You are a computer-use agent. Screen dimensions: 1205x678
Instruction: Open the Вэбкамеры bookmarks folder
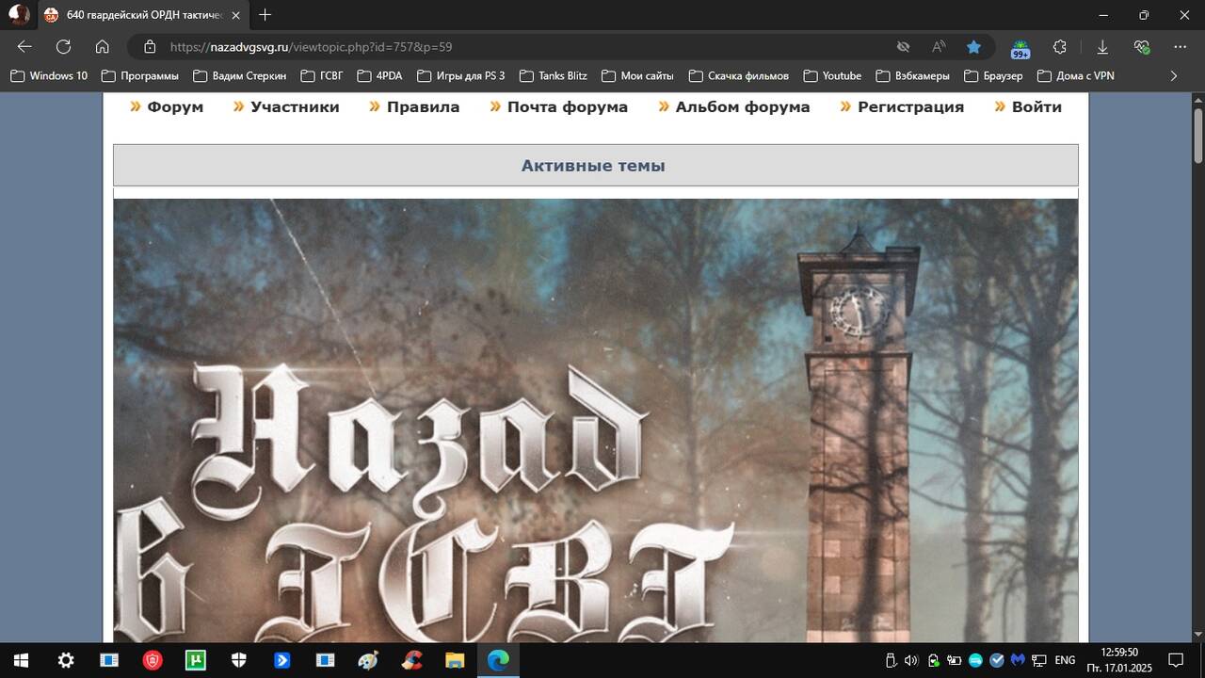[913, 75]
